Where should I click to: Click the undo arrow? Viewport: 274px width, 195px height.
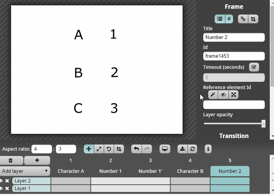[x=137, y=149]
